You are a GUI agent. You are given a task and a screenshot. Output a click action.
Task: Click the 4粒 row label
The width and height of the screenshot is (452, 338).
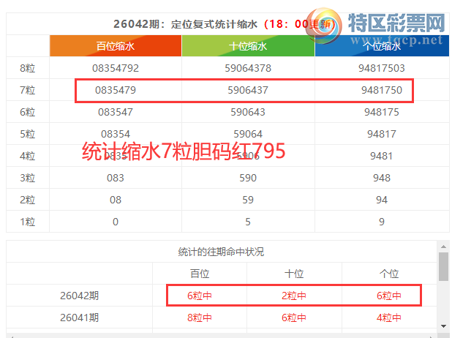click(28, 156)
